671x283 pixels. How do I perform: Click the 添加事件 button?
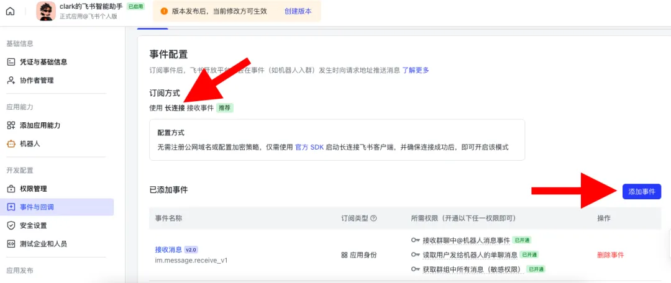(641, 192)
